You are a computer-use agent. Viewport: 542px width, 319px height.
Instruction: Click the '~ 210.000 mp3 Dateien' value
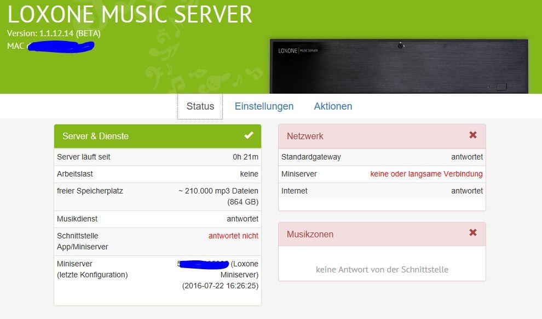pos(218,191)
